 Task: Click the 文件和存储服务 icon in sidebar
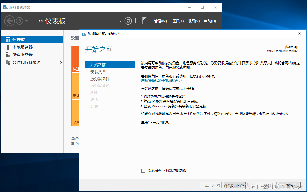coord(8,62)
